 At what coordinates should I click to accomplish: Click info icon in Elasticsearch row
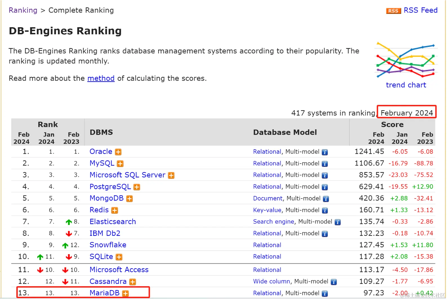[338, 222]
